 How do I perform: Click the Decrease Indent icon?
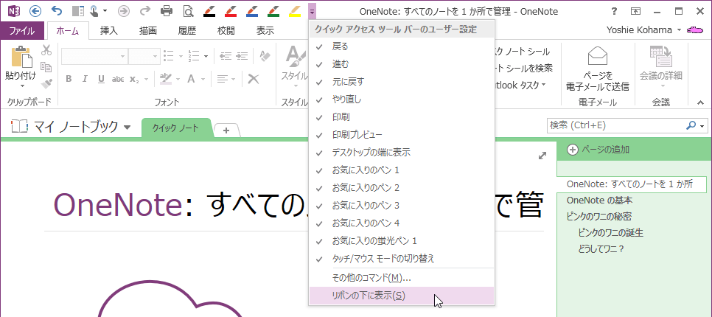pyautogui.click(x=226, y=56)
